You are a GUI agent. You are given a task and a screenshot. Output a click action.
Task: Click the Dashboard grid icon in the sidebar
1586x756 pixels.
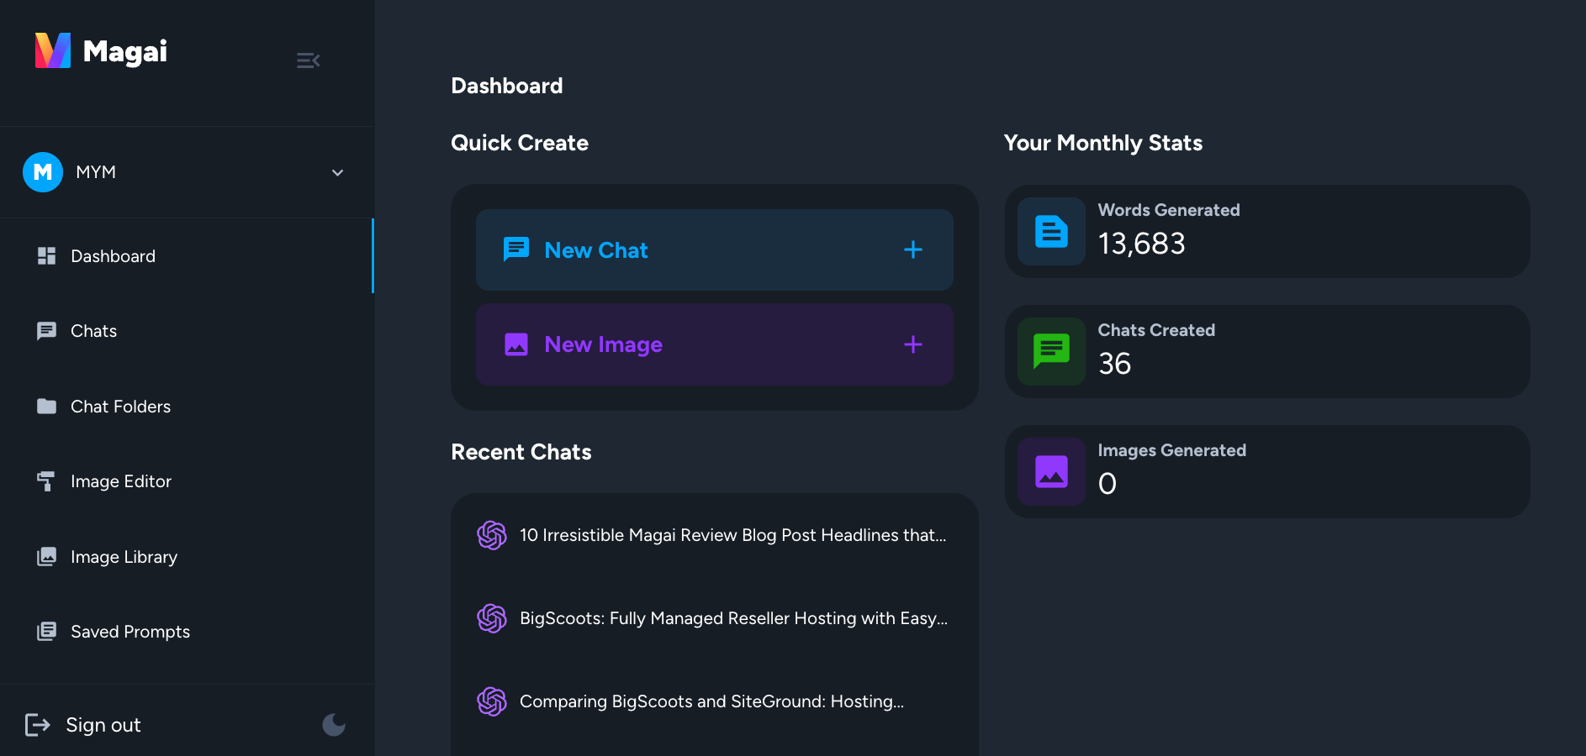click(47, 256)
